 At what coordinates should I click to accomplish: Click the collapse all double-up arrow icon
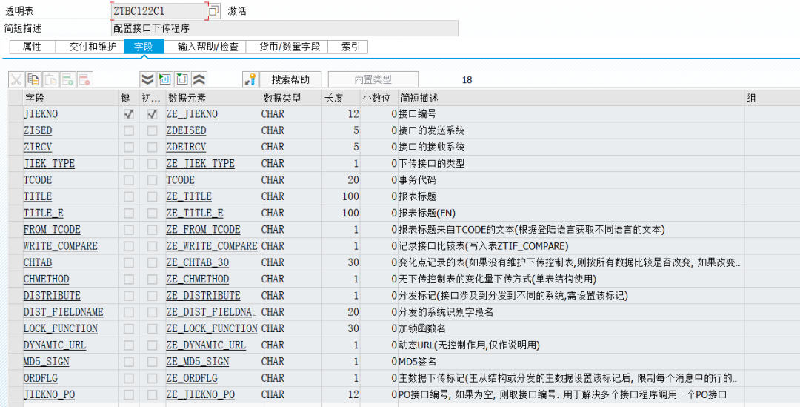pos(199,79)
